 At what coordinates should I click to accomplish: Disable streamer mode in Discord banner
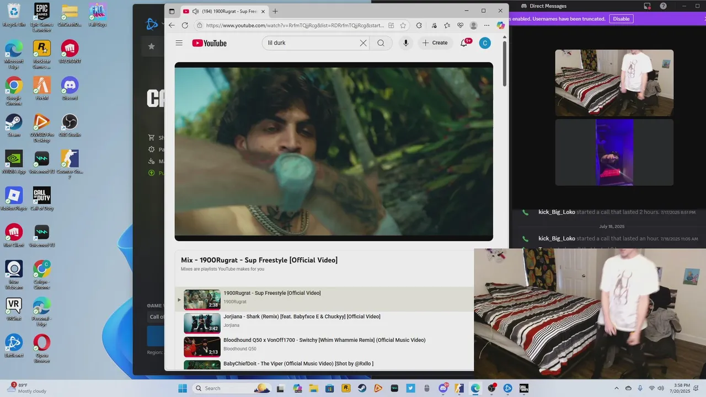click(621, 19)
